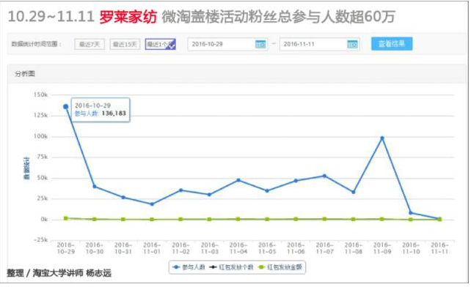Toggle the checked 最近1个月 range option

click(161, 45)
